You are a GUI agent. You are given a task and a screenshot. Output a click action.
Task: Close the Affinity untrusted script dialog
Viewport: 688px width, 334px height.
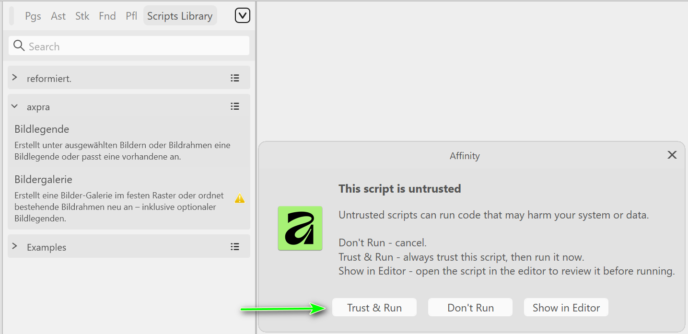pyautogui.click(x=672, y=155)
